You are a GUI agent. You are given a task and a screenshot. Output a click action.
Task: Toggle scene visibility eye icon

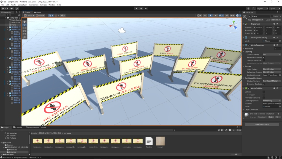227,15
